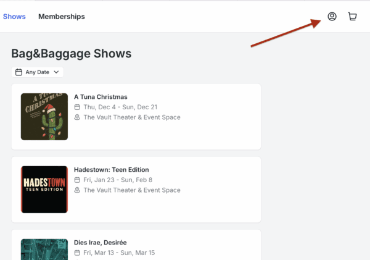Select the Dies Irae, Desirée teal poster

[44, 250]
